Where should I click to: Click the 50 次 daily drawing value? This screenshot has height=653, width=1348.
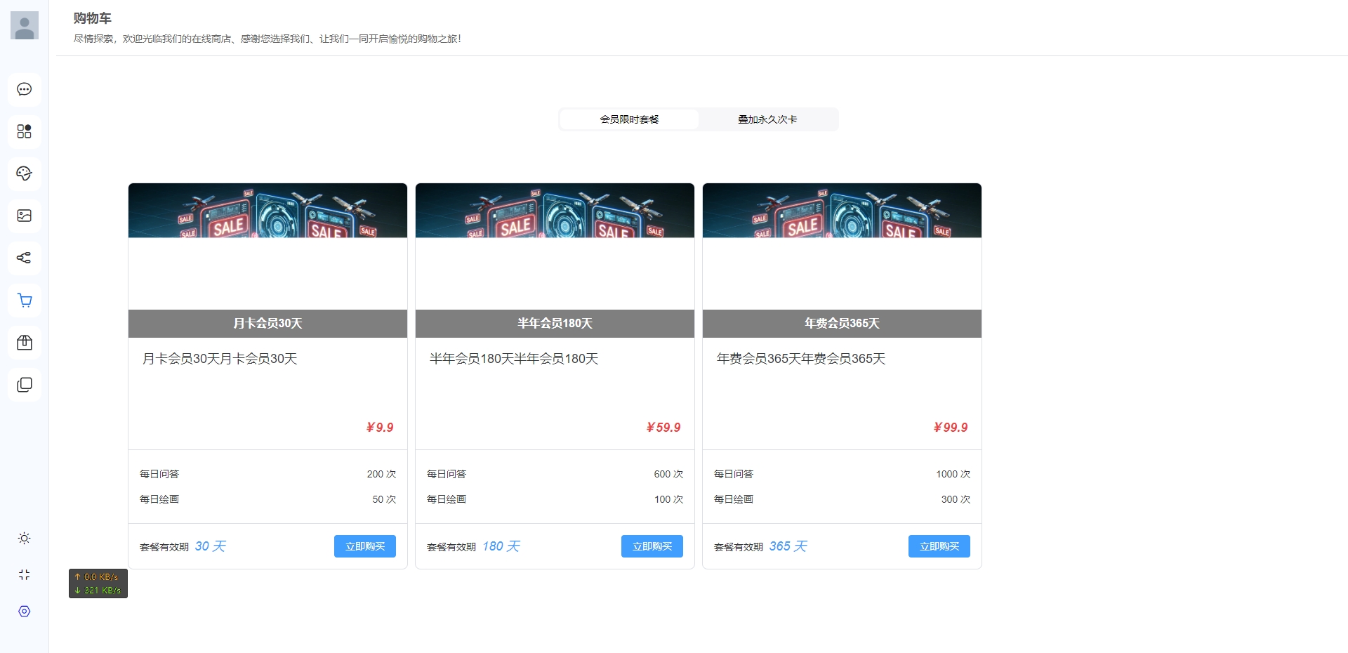[384, 499]
